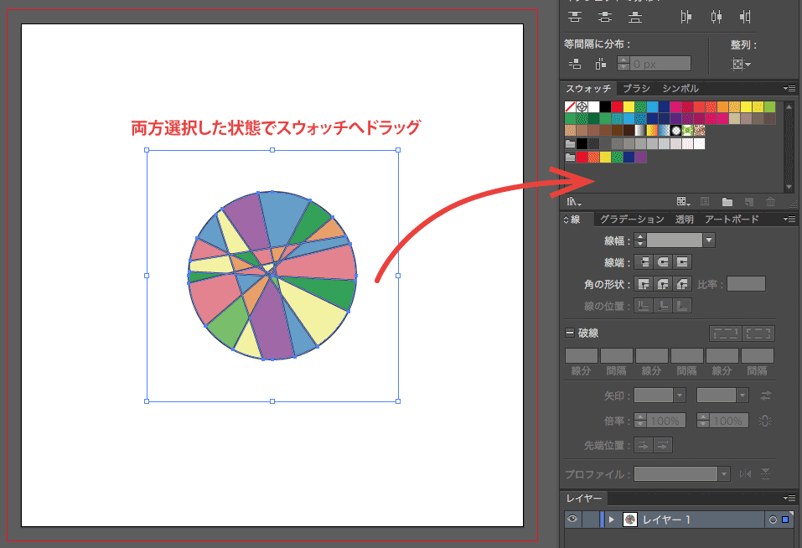Select the New Swatch icon in Swatches panel
Image resolution: width=802 pixels, height=548 pixels.
pyautogui.click(x=749, y=201)
